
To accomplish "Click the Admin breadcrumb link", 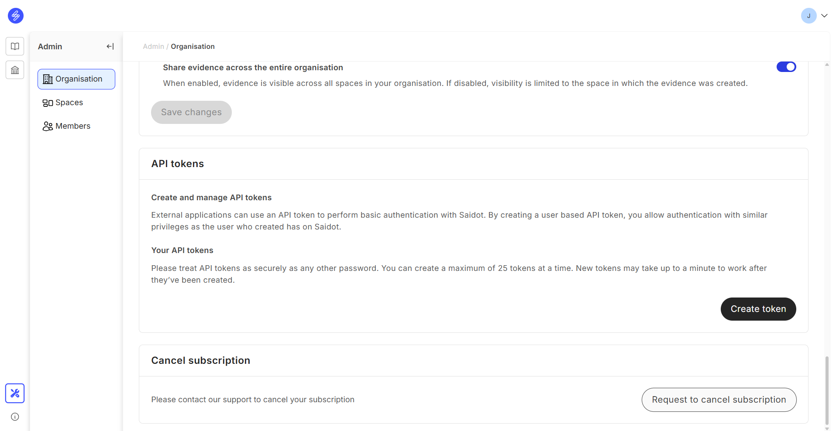I will coord(153,46).
